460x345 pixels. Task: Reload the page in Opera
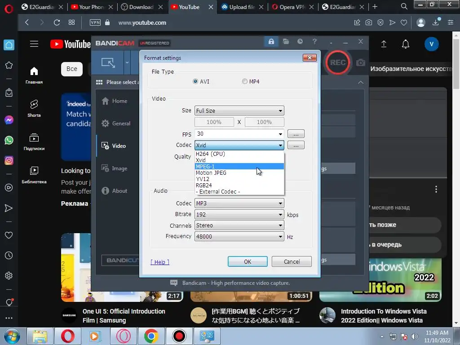point(57,22)
